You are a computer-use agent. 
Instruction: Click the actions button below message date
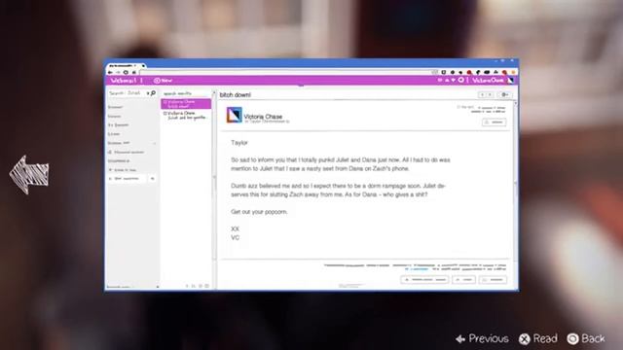tap(494, 122)
